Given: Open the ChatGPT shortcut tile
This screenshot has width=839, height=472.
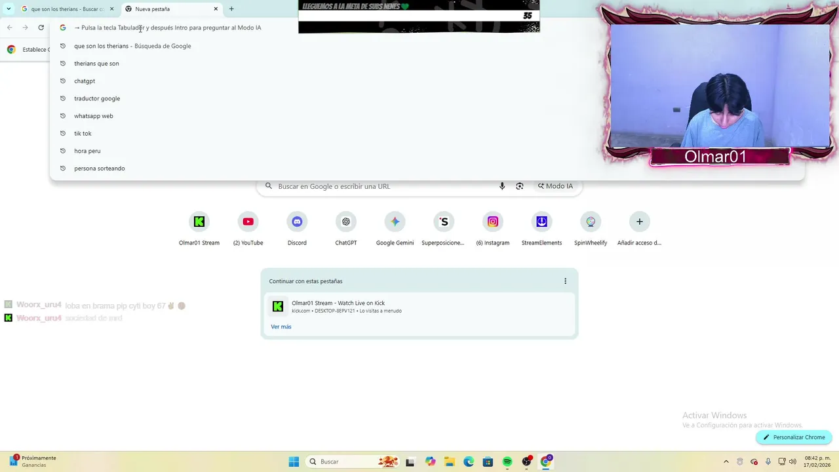Looking at the screenshot, I should pos(346,229).
